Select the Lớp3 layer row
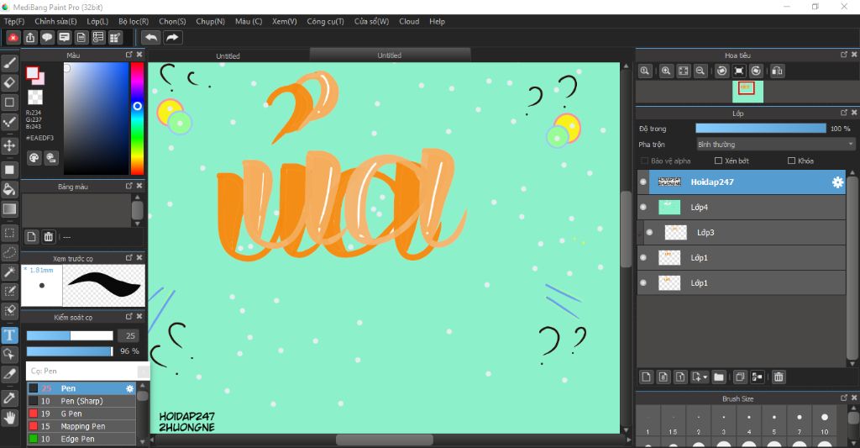Viewport: 860px width, 448px height. pyautogui.click(x=741, y=233)
